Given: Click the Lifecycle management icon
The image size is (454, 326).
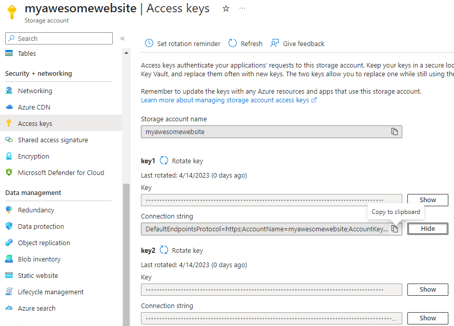Looking at the screenshot, I should (9, 292).
